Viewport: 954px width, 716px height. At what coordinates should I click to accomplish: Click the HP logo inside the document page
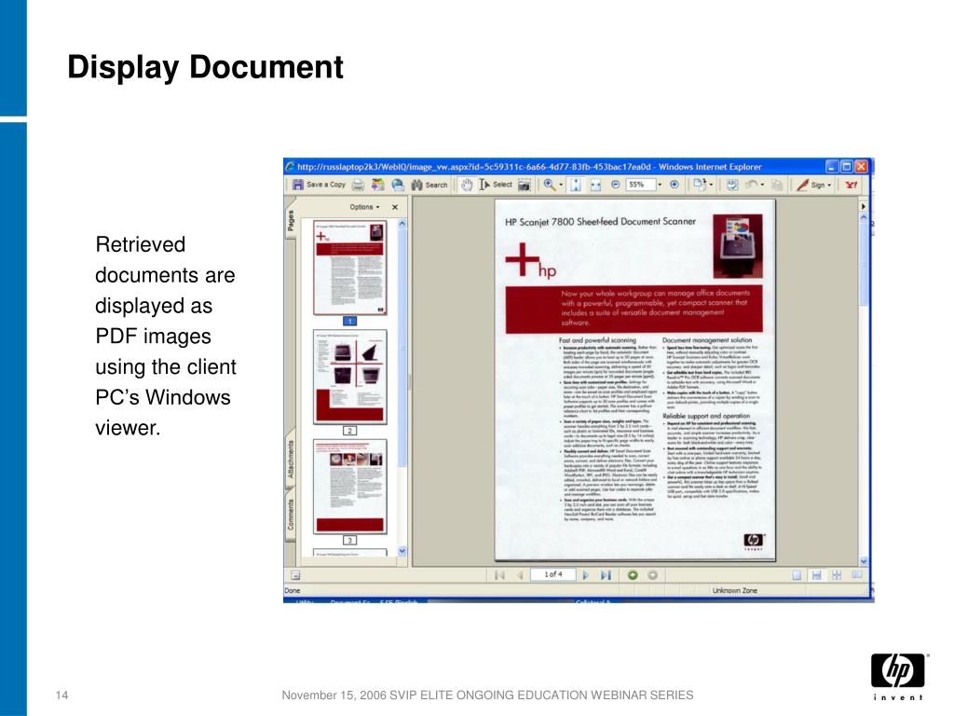[x=753, y=541]
